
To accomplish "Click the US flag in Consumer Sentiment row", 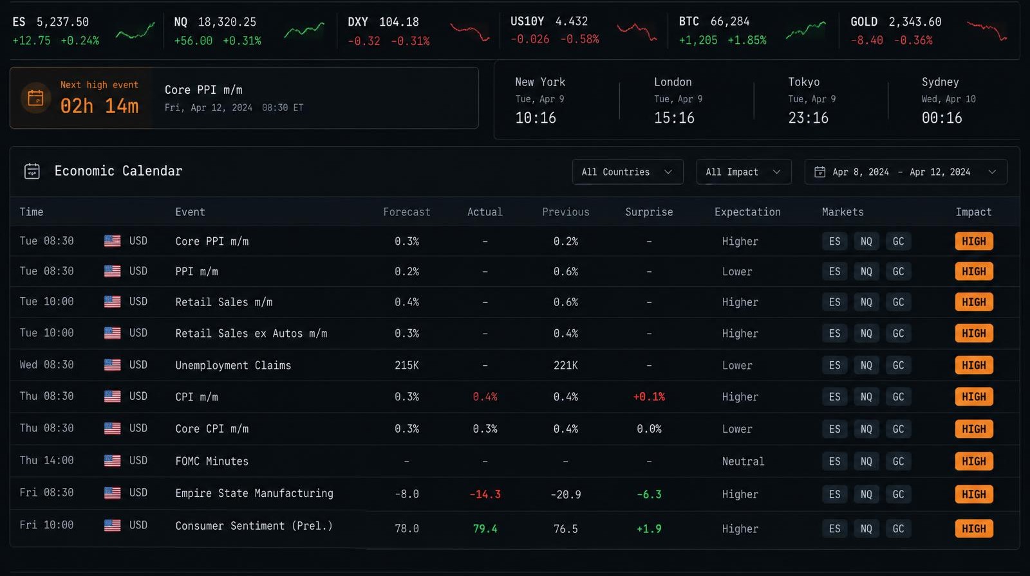I will click(112, 525).
